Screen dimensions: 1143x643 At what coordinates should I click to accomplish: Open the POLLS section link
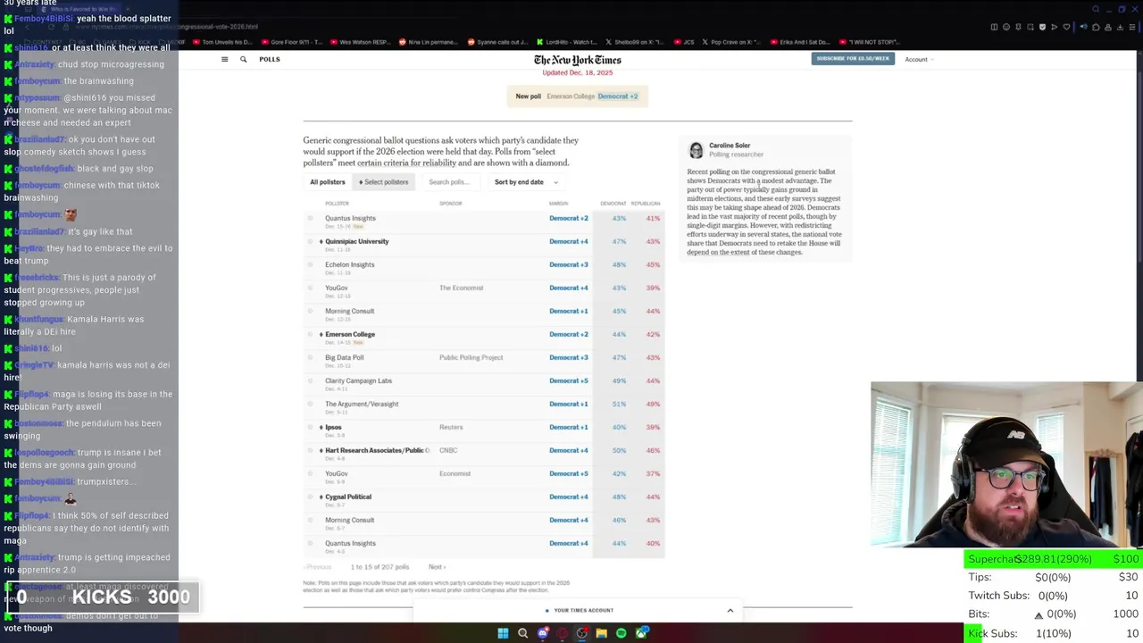point(270,59)
